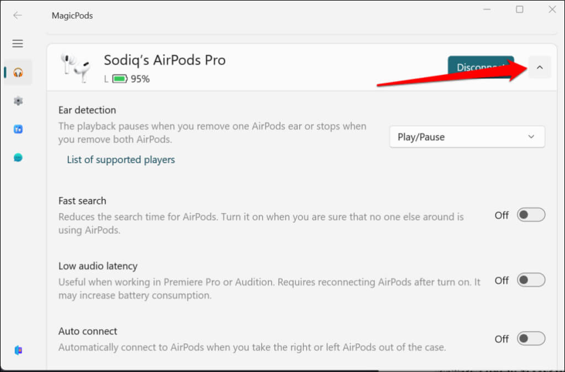This screenshot has width=565, height=372.
Task: Open the List of supported players link
Action: click(x=121, y=160)
